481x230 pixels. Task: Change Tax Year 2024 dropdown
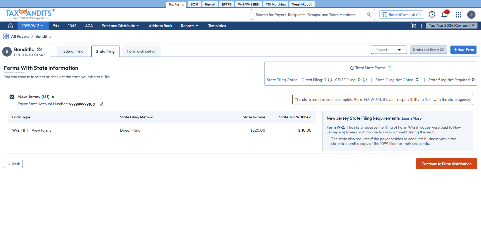451,26
